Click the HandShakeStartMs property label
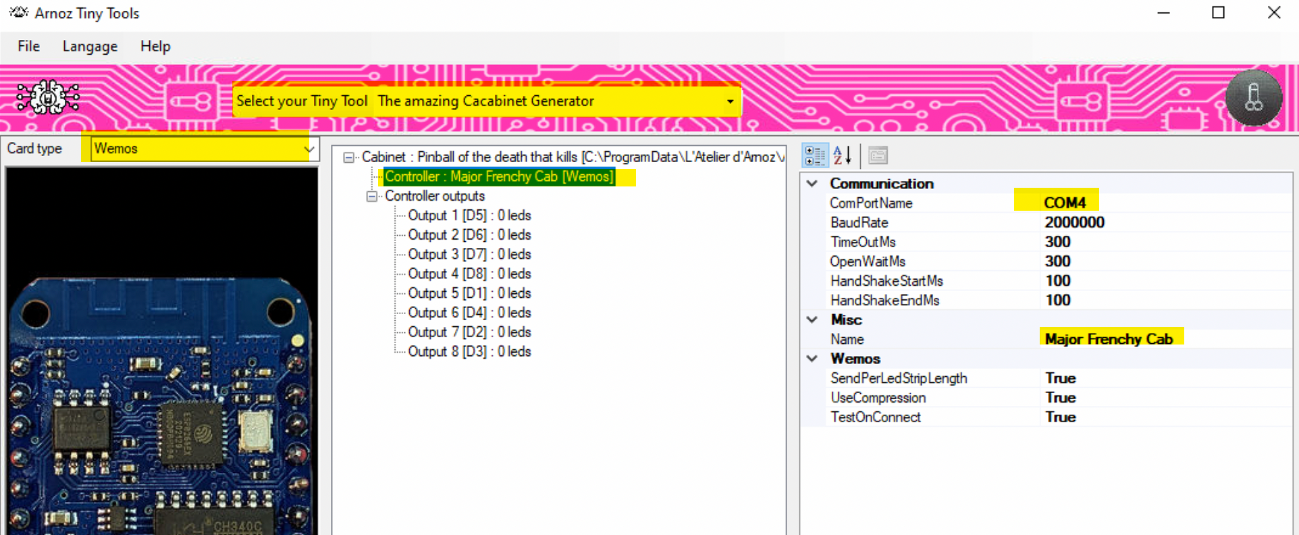This screenshot has width=1299, height=535. [x=886, y=281]
